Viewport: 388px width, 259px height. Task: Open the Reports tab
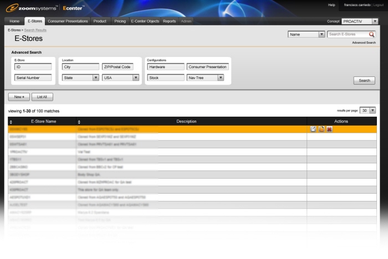[169, 21]
